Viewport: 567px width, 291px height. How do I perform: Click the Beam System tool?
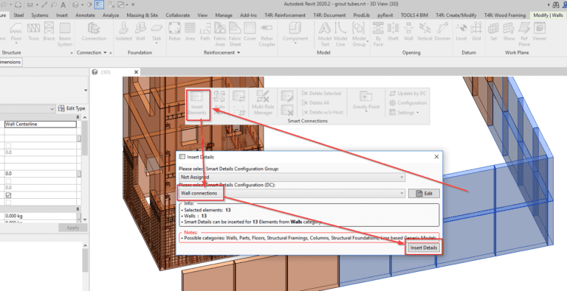click(x=65, y=34)
